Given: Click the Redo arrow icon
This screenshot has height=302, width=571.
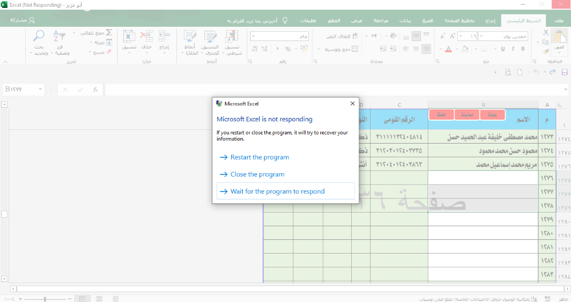Looking at the screenshot, I should click(x=552, y=72).
